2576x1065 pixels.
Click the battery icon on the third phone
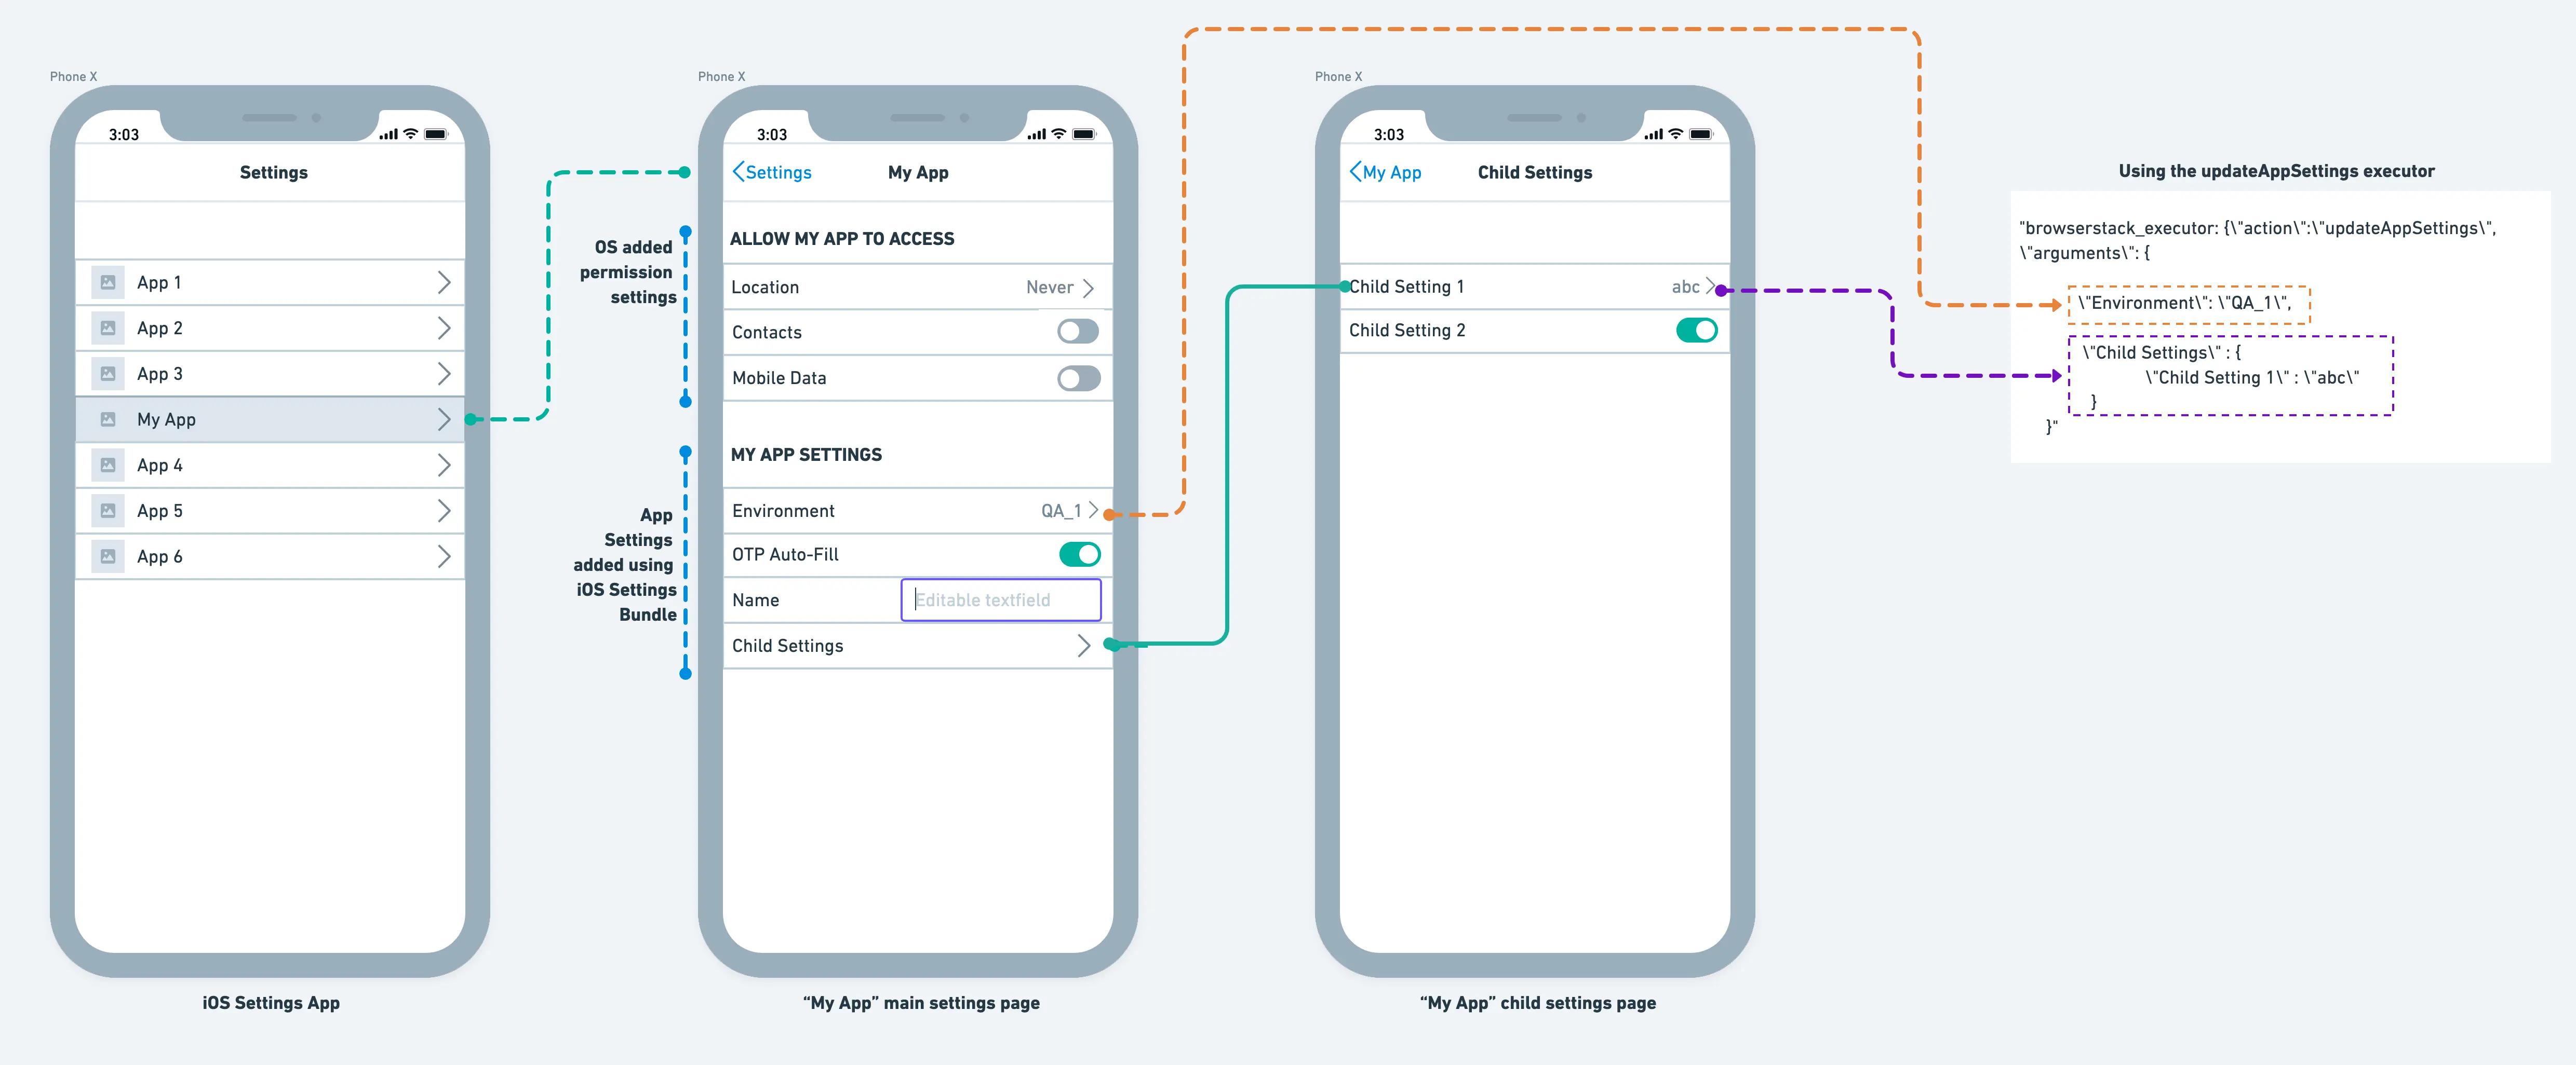[1700, 134]
